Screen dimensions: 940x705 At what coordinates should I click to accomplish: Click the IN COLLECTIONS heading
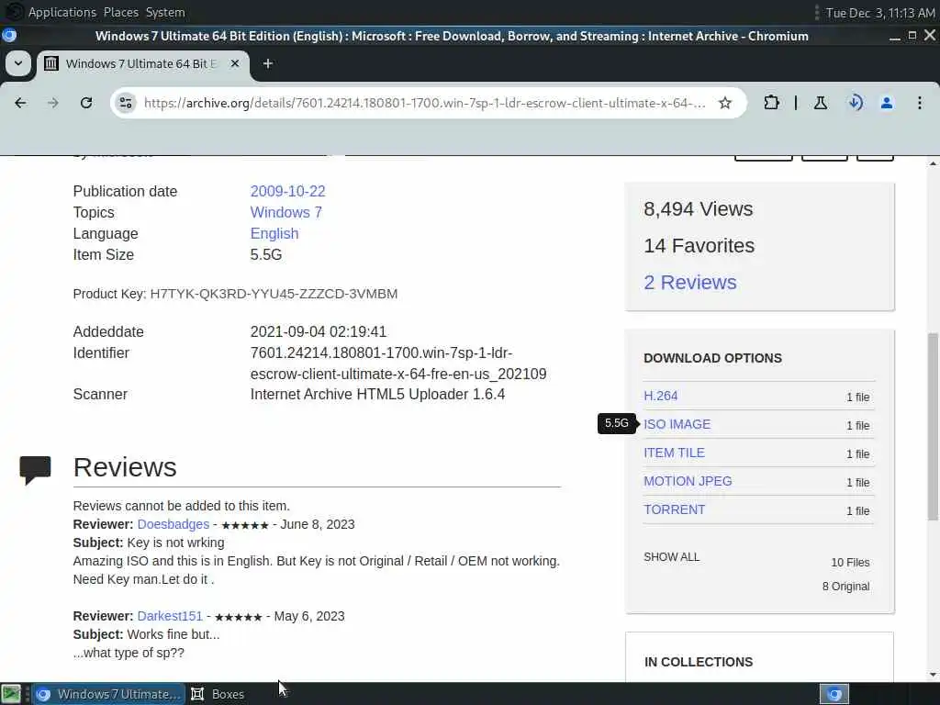(699, 662)
